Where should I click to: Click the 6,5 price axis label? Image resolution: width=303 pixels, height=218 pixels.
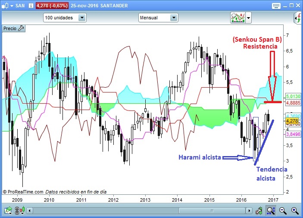[x=289, y=51]
